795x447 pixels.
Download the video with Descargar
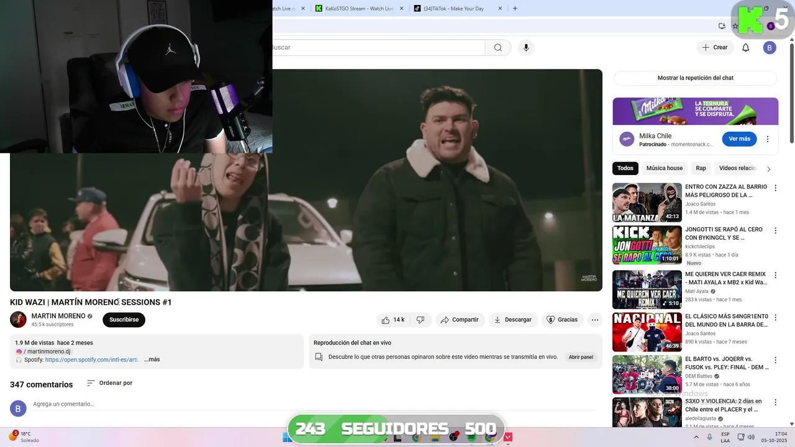513,320
